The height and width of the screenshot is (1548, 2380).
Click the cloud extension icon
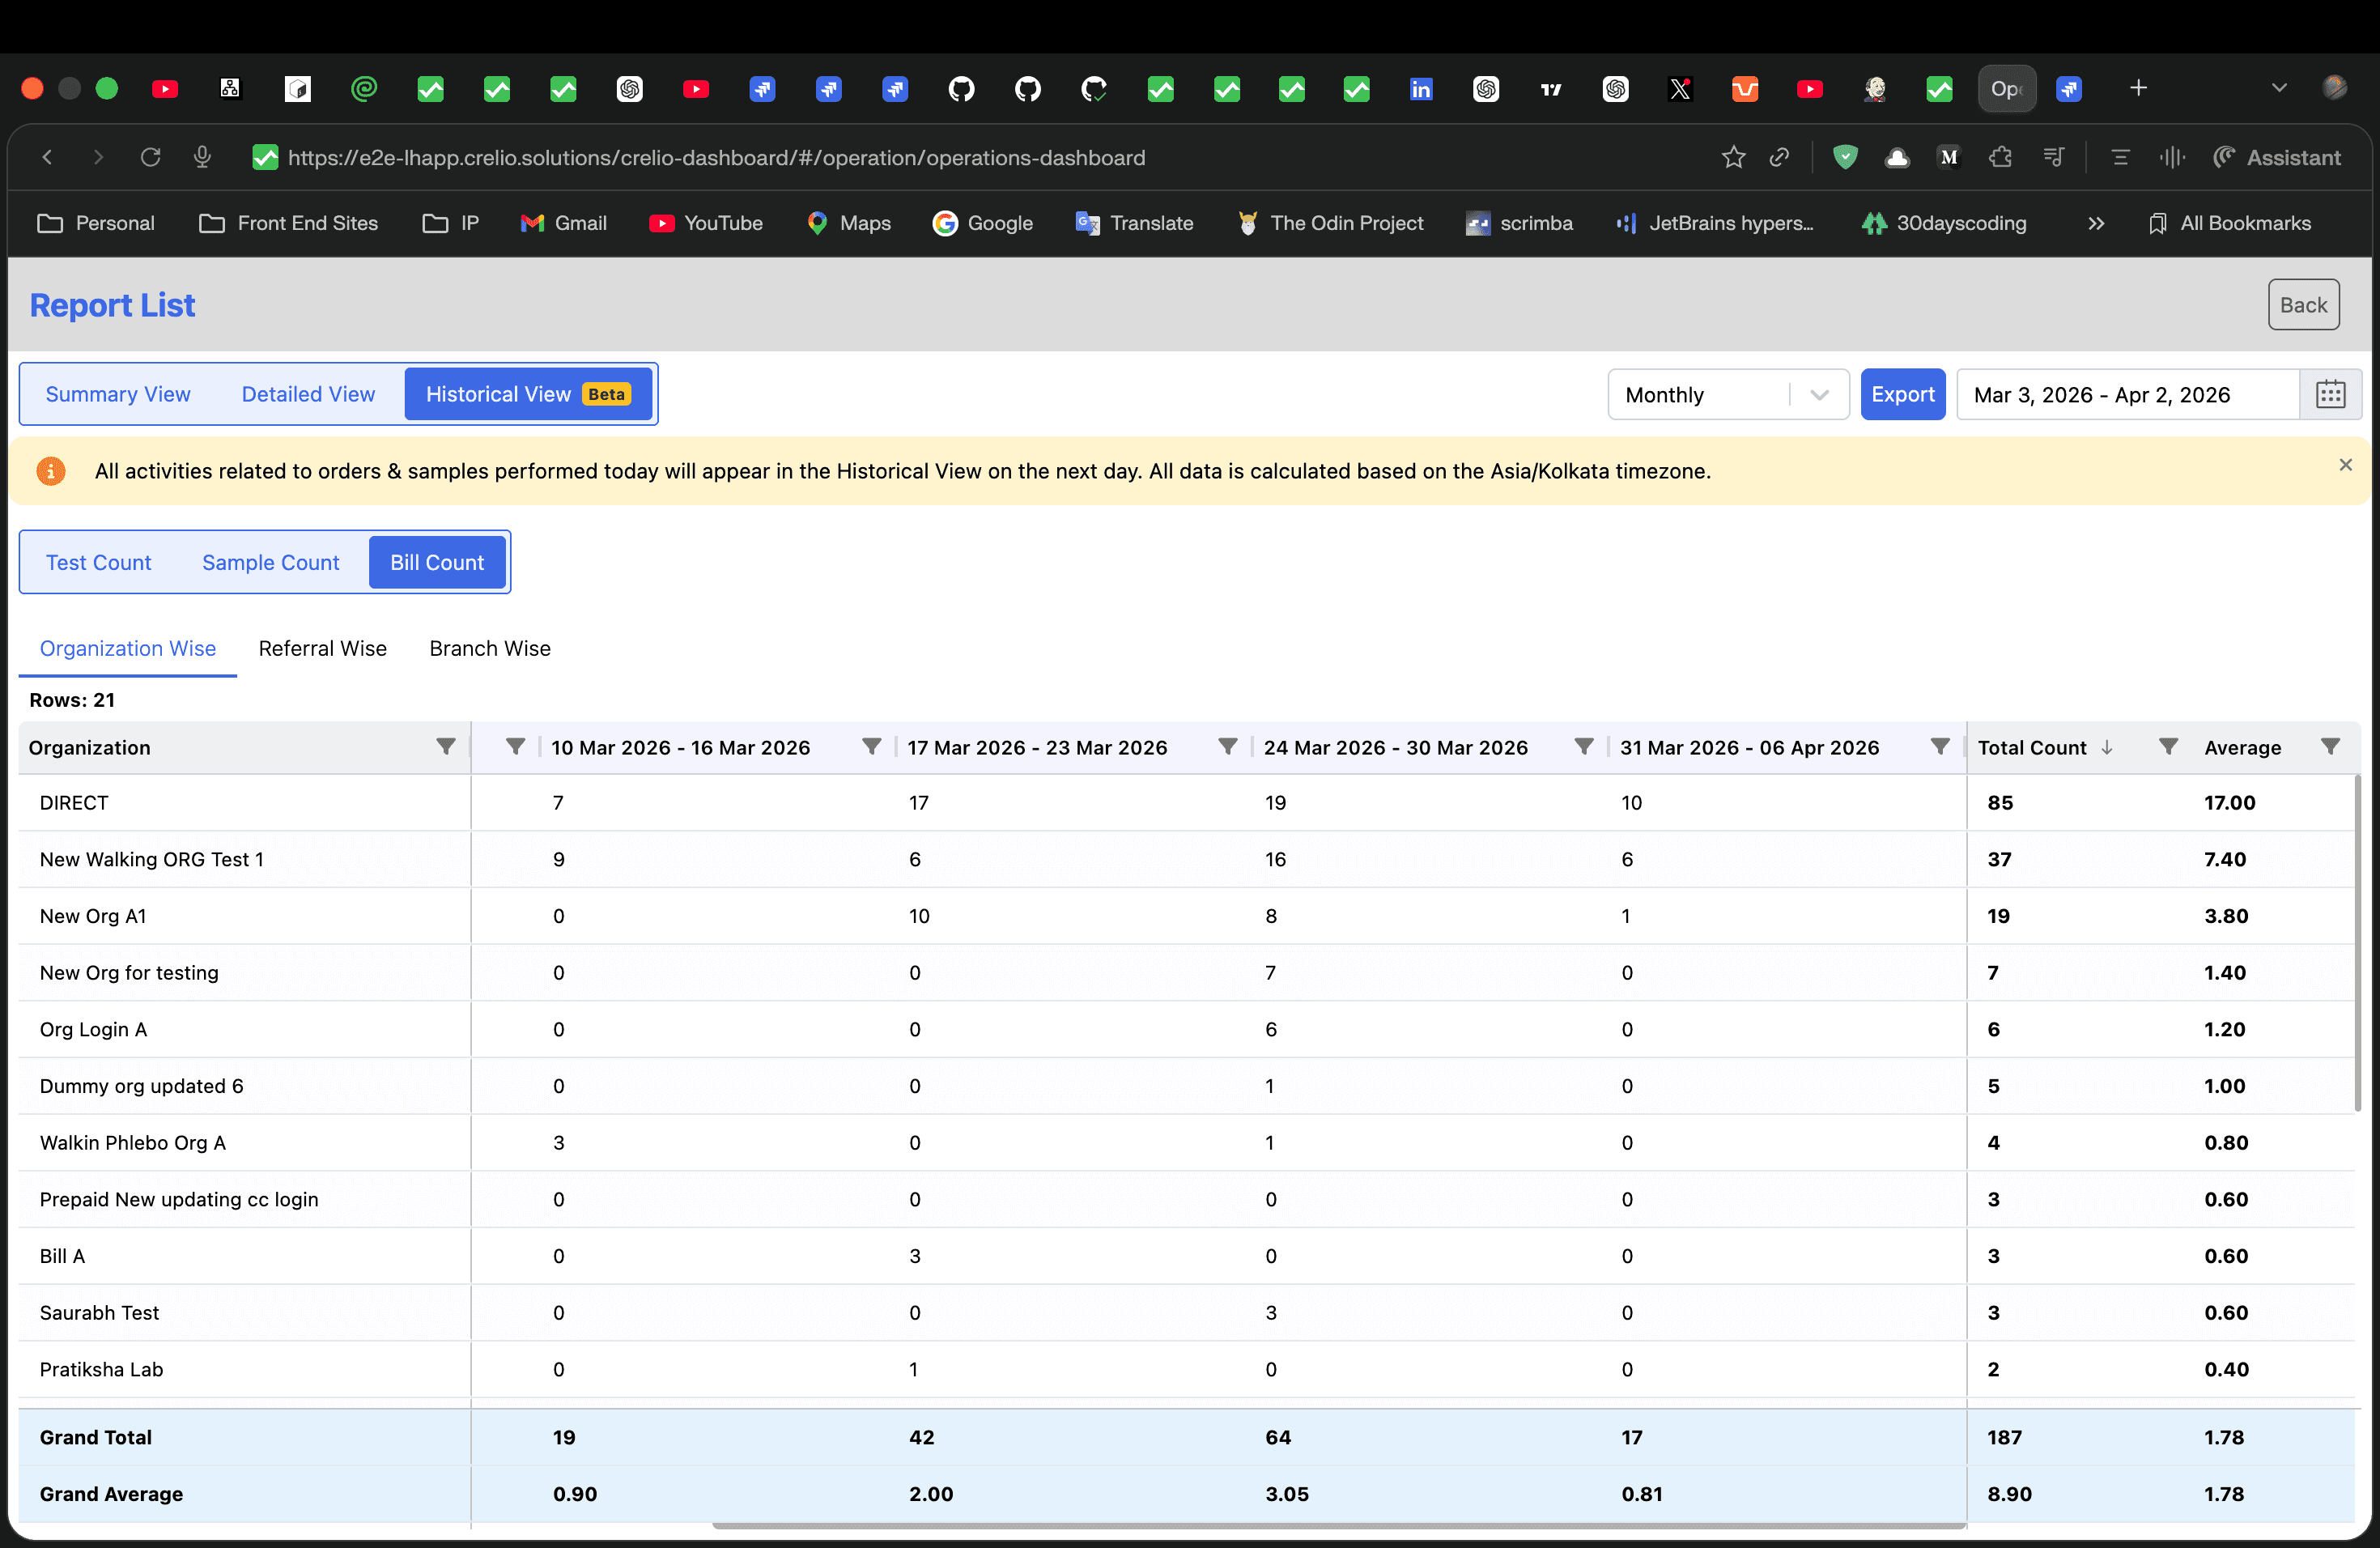coord(1897,157)
